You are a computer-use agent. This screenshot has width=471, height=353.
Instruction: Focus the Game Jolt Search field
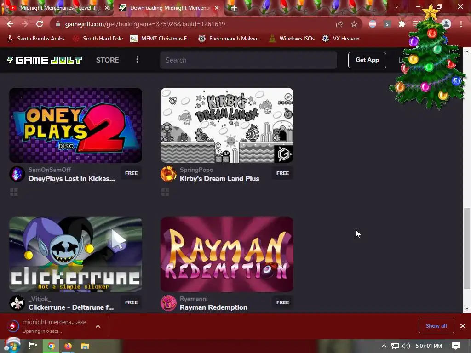point(248,60)
